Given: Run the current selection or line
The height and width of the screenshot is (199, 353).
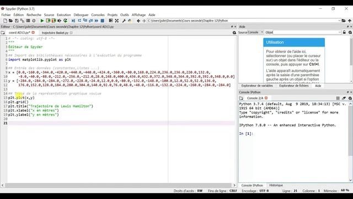Looking at the screenshot, I should (x=60, y=21).
